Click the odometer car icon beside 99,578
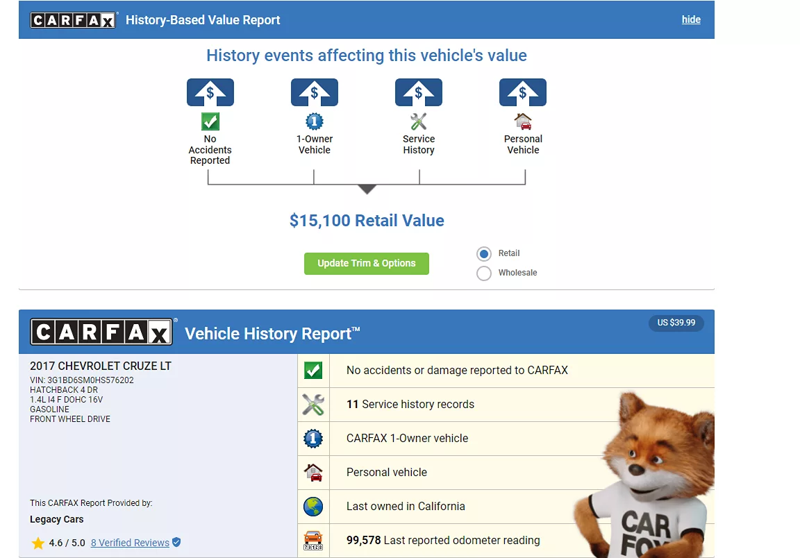800x558 pixels. coord(313,540)
